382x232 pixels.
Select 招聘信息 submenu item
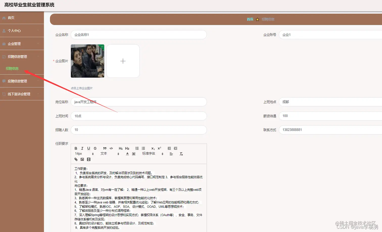click(x=12, y=69)
